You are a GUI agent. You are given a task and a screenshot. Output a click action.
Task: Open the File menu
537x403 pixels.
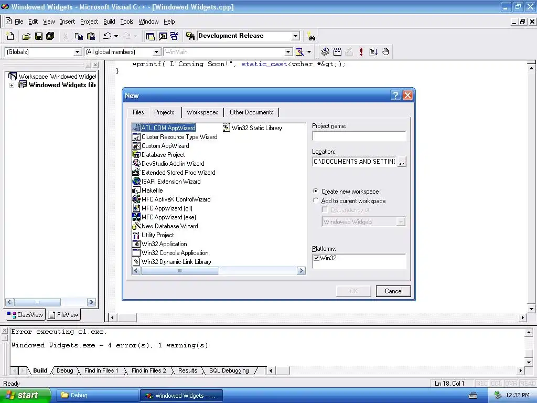[x=19, y=22]
